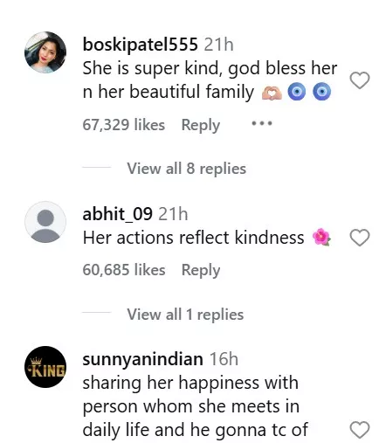Click the pink flower emoji in abhit_09's comment

[321, 237]
